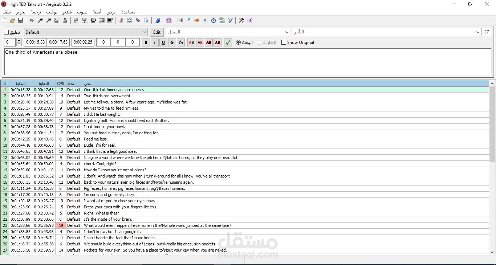Image resolution: width=496 pixels, height=265 pixels.
Task: Open the تحرير Edit menu
Action: click(x=21, y=12)
